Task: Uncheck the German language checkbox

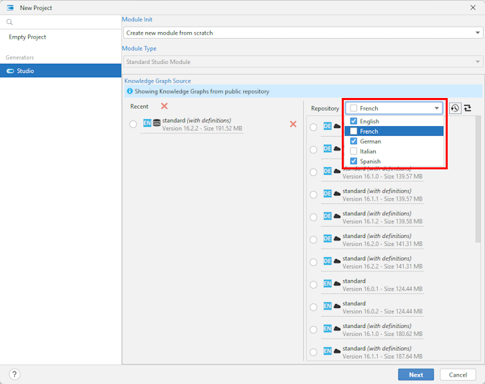Action: coord(354,141)
